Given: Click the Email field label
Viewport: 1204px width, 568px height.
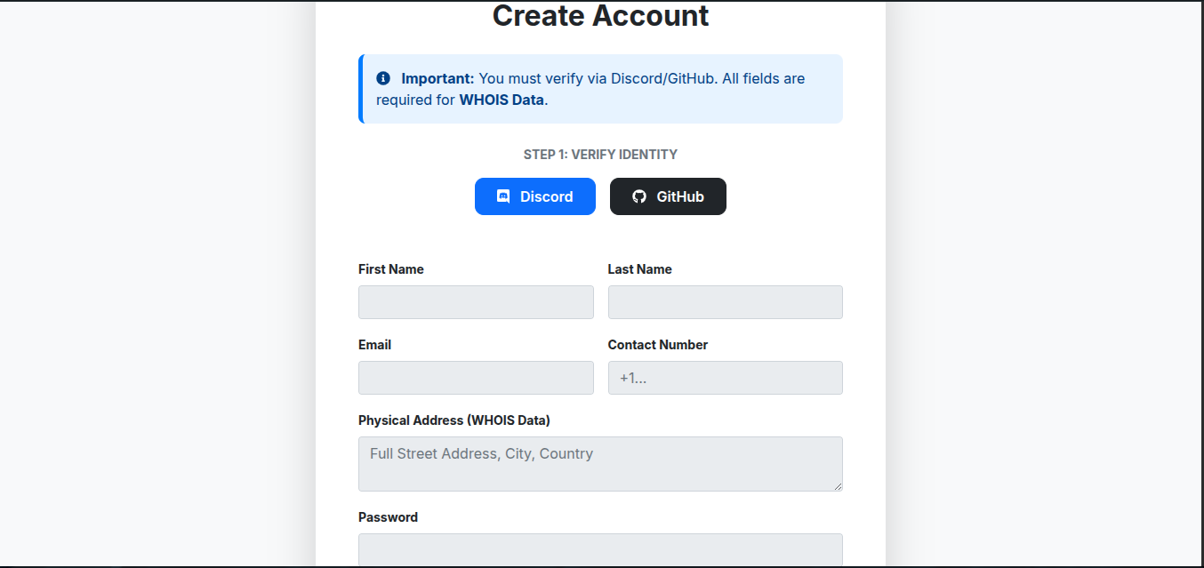Looking at the screenshot, I should coord(373,344).
